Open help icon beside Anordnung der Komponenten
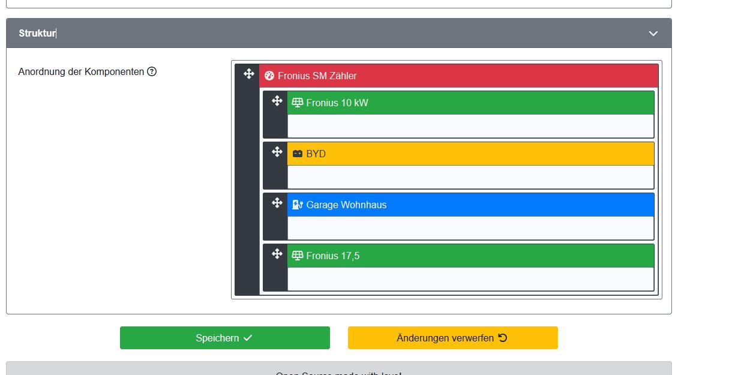The height and width of the screenshot is (375, 732). [152, 71]
